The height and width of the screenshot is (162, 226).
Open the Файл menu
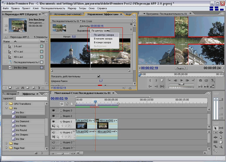pos(6,8)
